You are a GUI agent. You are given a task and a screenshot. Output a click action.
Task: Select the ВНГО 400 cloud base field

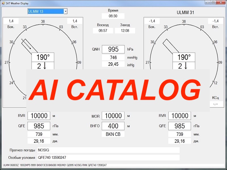113,126
